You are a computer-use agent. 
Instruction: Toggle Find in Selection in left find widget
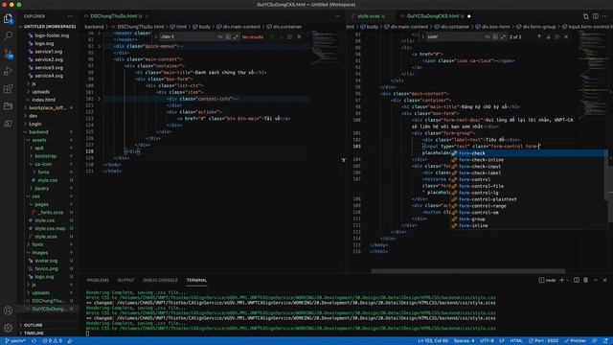[x=290, y=36]
